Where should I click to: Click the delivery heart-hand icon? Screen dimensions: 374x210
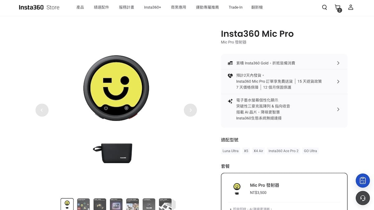pyautogui.click(x=230, y=75)
